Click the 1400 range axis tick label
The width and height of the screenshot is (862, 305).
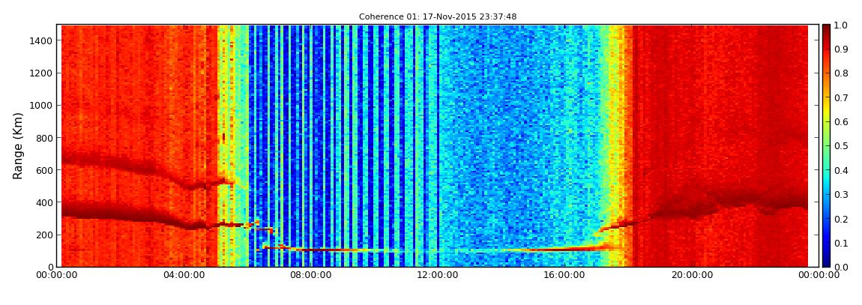click(x=41, y=40)
